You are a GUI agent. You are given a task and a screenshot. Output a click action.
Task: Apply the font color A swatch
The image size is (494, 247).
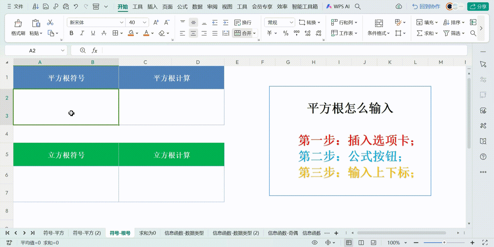click(146, 33)
